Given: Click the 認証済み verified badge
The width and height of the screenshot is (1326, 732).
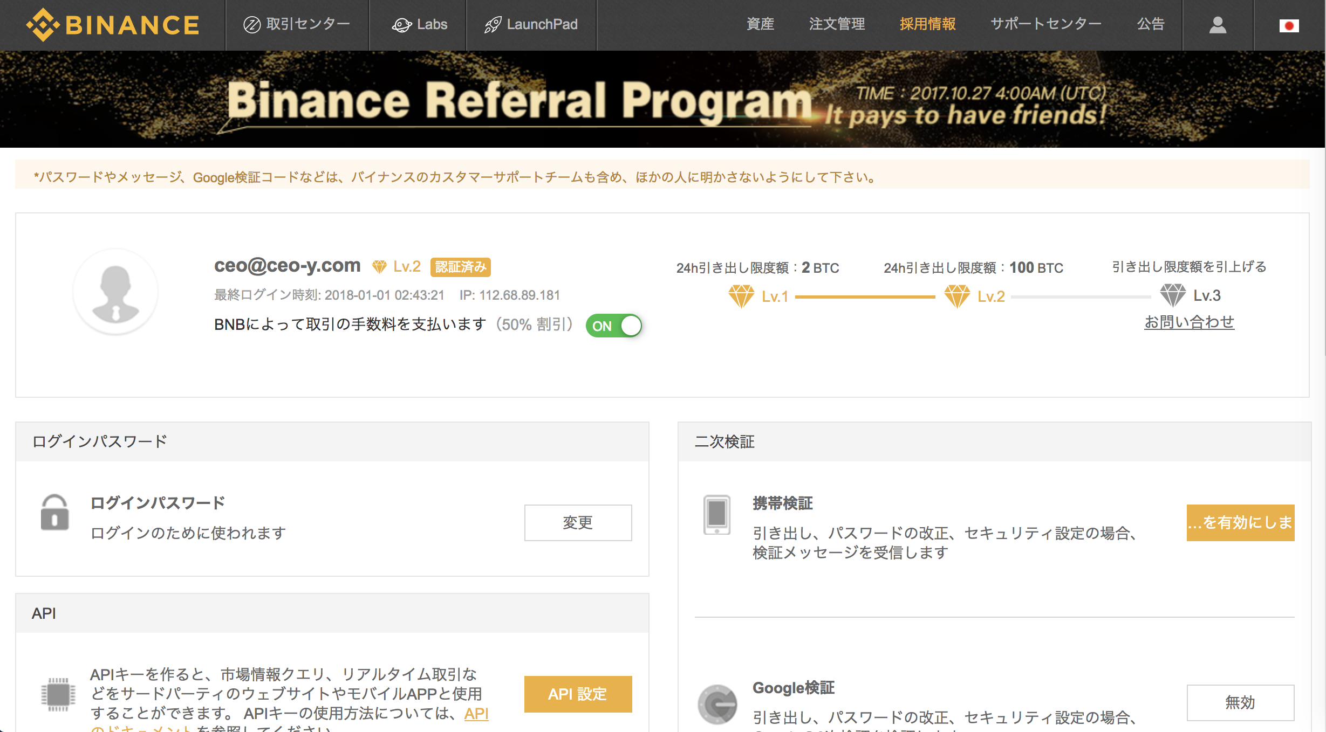Looking at the screenshot, I should [x=460, y=267].
